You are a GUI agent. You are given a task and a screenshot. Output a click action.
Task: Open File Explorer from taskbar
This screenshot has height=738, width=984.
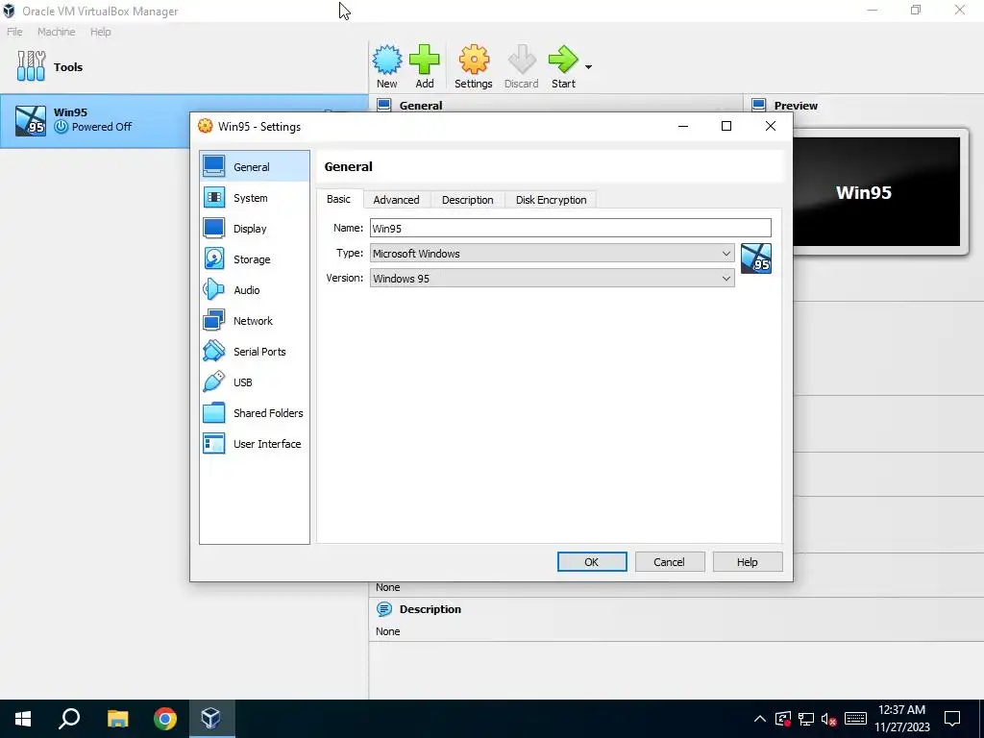click(117, 719)
